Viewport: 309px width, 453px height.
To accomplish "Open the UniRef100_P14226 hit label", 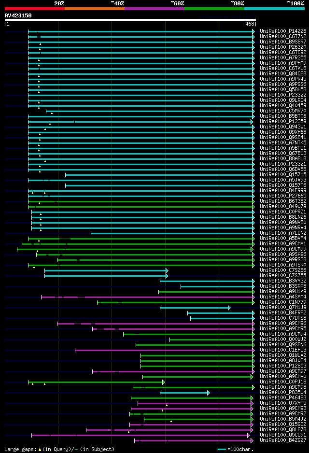I will [283, 31].
